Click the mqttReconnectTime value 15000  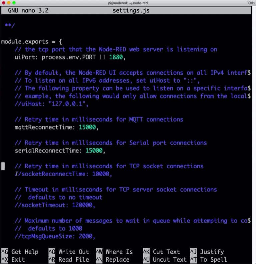[87, 127]
